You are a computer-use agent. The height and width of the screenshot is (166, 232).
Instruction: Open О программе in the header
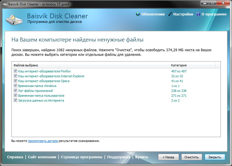[x=214, y=14]
